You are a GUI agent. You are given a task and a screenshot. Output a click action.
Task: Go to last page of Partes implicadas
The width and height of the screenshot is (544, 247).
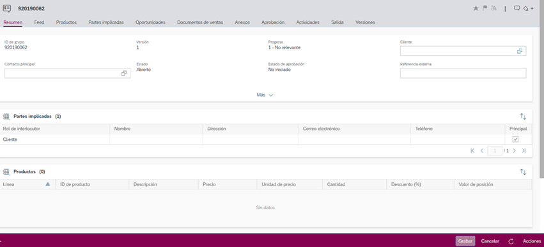pos(524,151)
